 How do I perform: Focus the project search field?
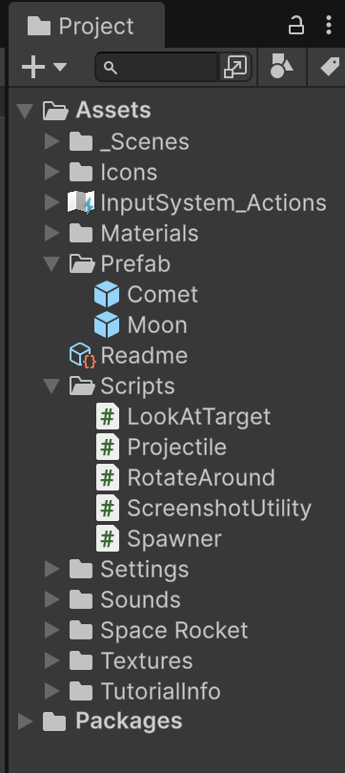click(x=156, y=67)
